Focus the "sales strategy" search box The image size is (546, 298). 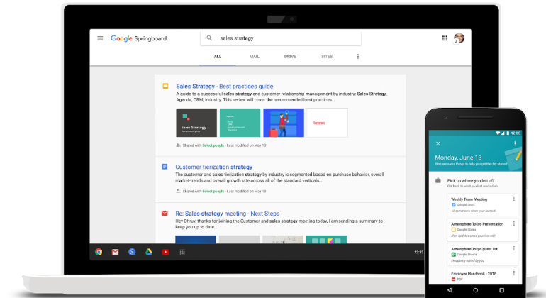281,38
